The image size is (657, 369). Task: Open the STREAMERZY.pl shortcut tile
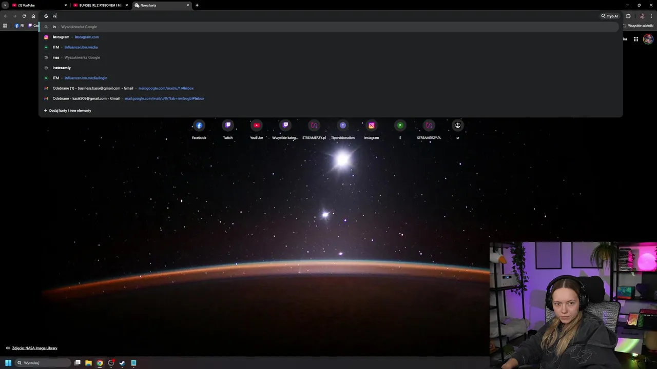314,129
